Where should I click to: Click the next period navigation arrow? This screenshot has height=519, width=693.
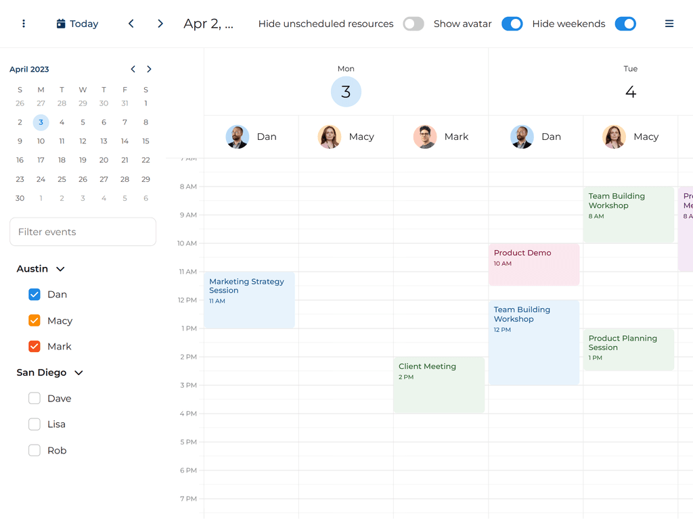point(160,23)
